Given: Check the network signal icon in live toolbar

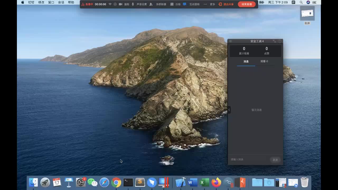Looking at the screenshot, I should (110, 4).
